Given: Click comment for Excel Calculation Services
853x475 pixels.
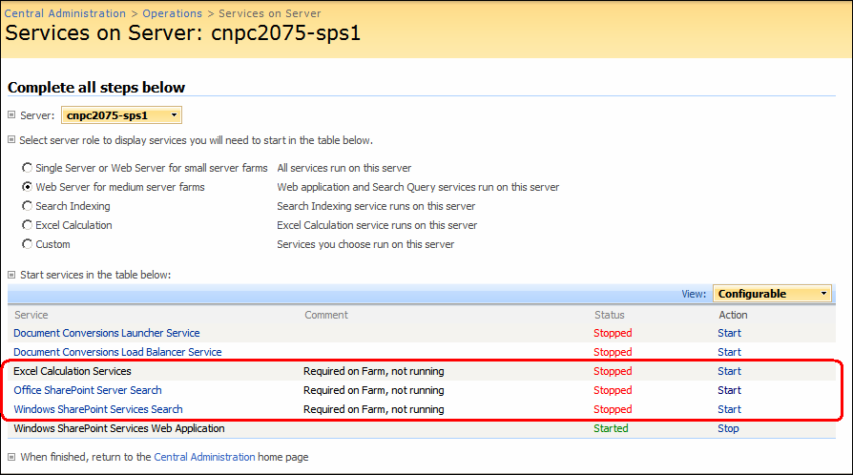Looking at the screenshot, I should click(374, 371).
